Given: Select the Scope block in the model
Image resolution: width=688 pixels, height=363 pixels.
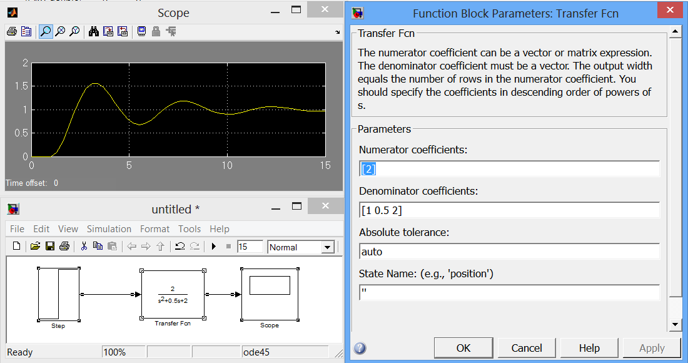Looking at the screenshot, I should pos(270,294).
